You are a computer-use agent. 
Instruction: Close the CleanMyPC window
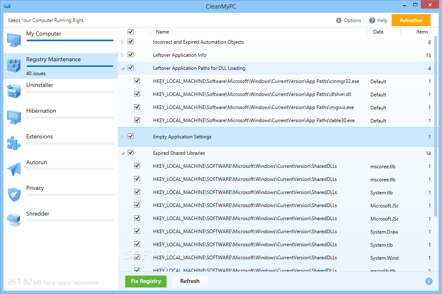[430, 5]
